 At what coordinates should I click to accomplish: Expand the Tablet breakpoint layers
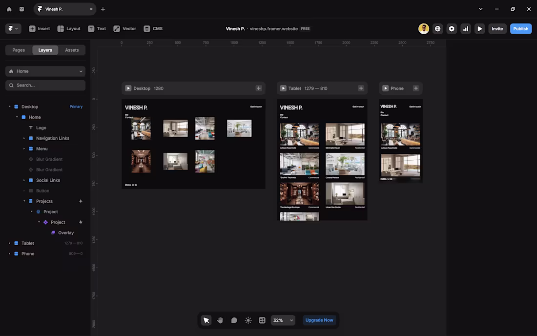(x=8, y=243)
